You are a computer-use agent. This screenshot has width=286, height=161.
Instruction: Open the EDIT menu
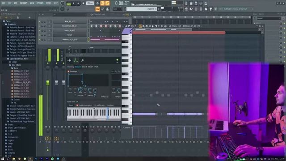pos(9,3)
